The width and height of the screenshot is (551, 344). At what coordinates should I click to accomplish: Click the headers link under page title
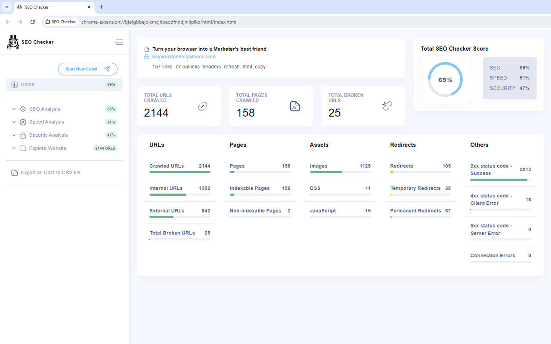211,67
